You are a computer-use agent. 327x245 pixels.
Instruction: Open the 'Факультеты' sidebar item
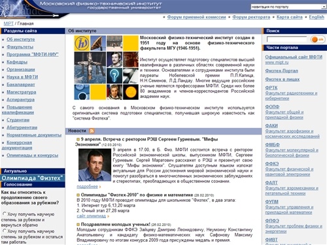(20, 47)
